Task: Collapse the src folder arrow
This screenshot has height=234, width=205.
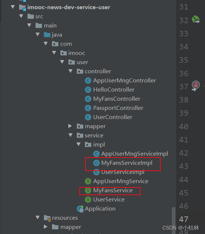Action: [x=21, y=16]
